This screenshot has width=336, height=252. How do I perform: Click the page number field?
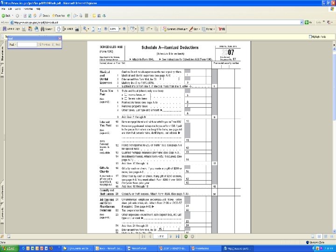click(x=160, y=236)
